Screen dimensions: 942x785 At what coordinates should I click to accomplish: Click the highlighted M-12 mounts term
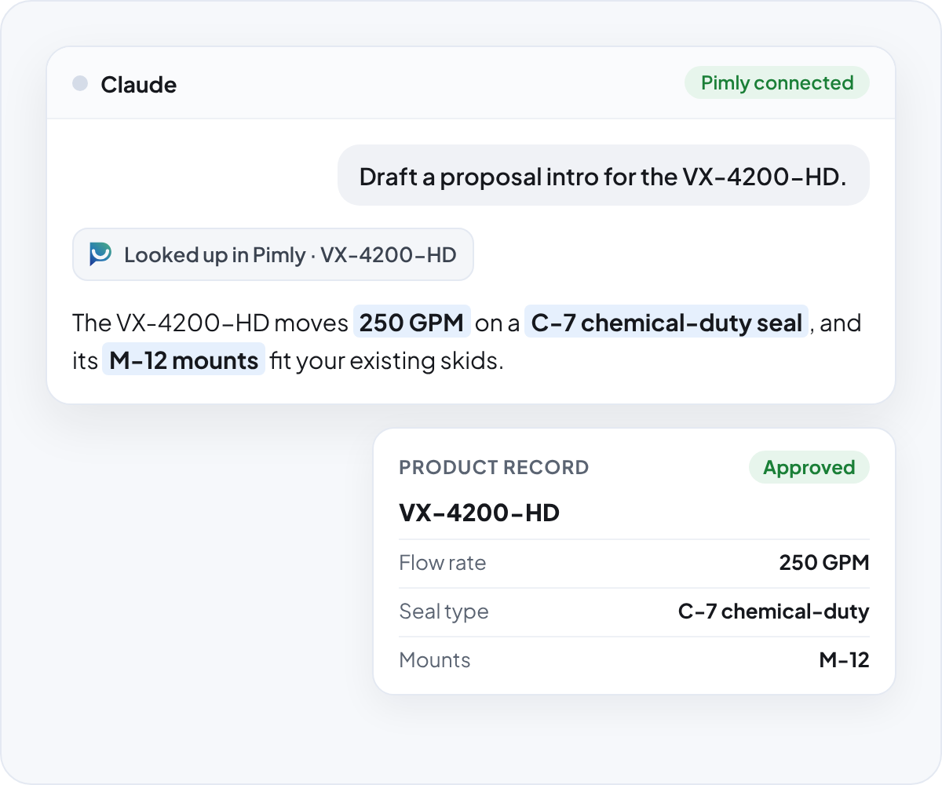[x=184, y=360]
